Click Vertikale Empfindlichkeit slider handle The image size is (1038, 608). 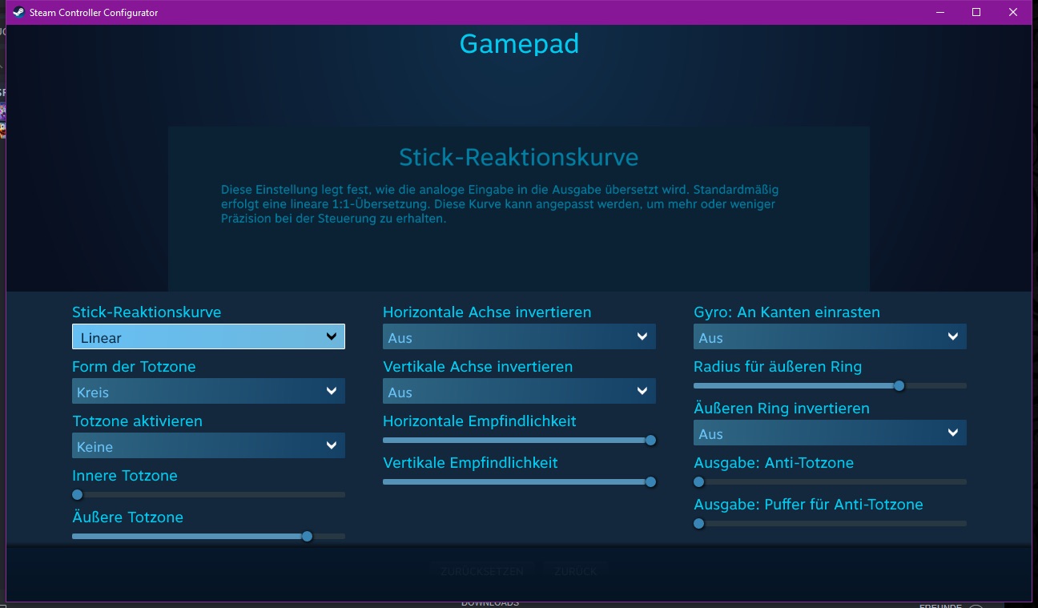point(650,481)
